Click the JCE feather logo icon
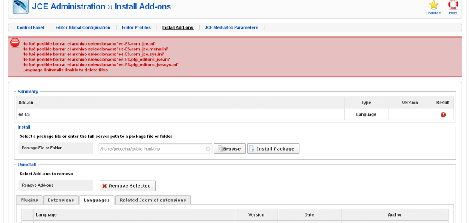 tap(21, 6)
